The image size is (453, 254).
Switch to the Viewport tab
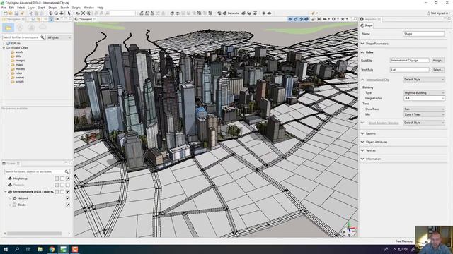[x=86, y=19]
